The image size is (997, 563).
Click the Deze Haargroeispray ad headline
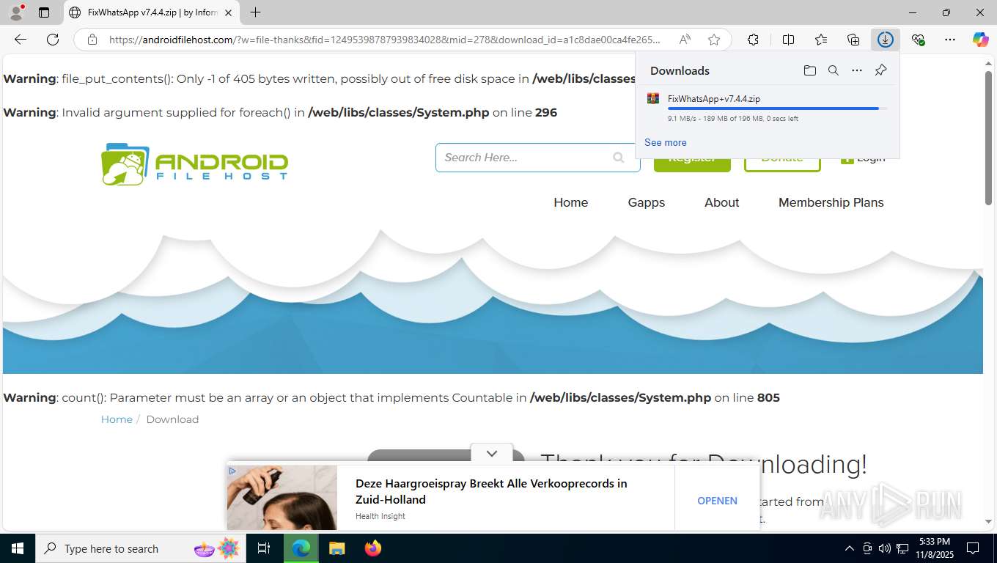[491, 491]
